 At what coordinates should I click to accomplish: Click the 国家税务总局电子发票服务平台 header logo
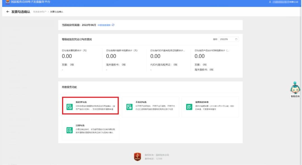(8, 2)
